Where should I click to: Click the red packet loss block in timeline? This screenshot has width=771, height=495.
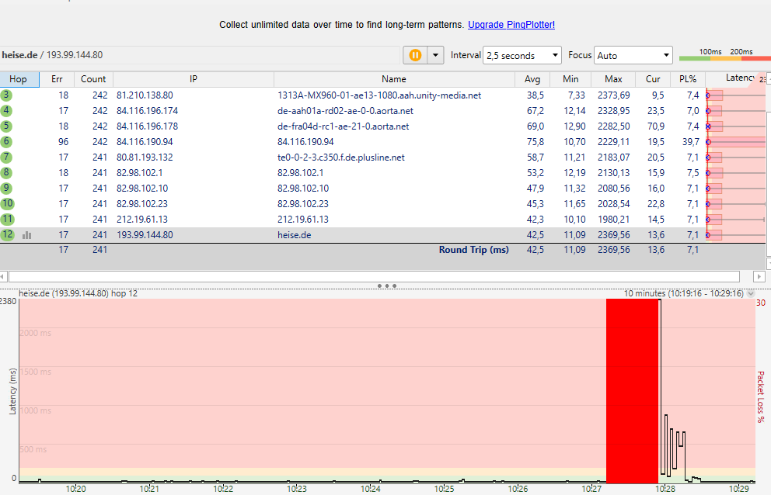click(x=632, y=391)
